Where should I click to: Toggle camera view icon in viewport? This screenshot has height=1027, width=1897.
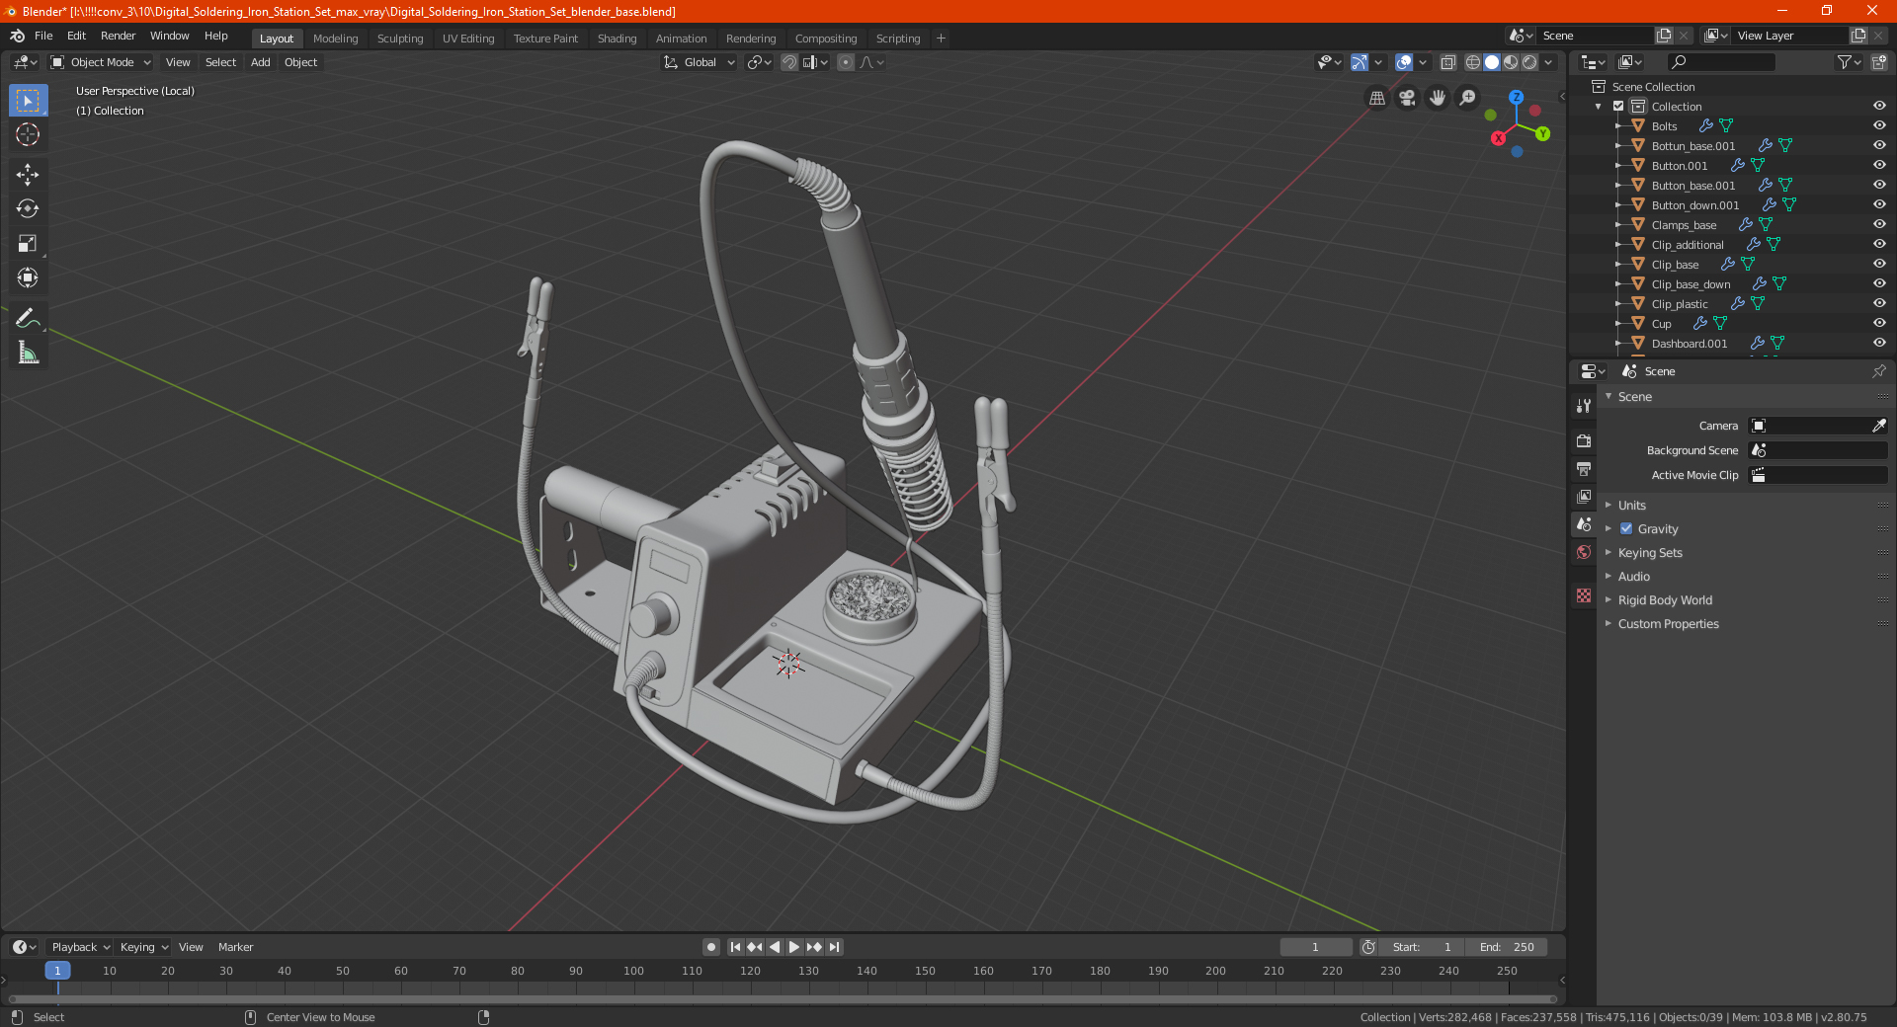click(x=1407, y=98)
